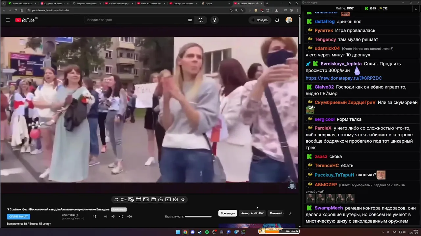Open Telegram from the taskbar
This screenshot has width=421, height=236.
coord(236,232)
